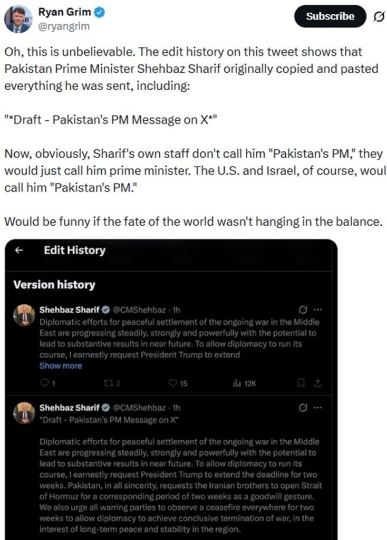Go back with the Edit History arrow

[20, 251]
